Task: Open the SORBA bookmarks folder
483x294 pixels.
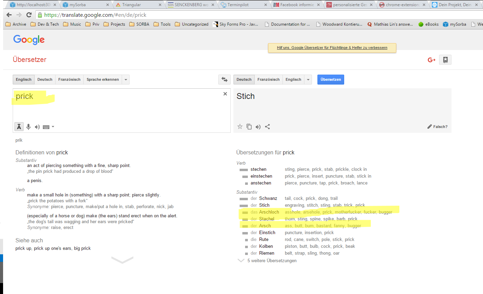Action: 139,24
